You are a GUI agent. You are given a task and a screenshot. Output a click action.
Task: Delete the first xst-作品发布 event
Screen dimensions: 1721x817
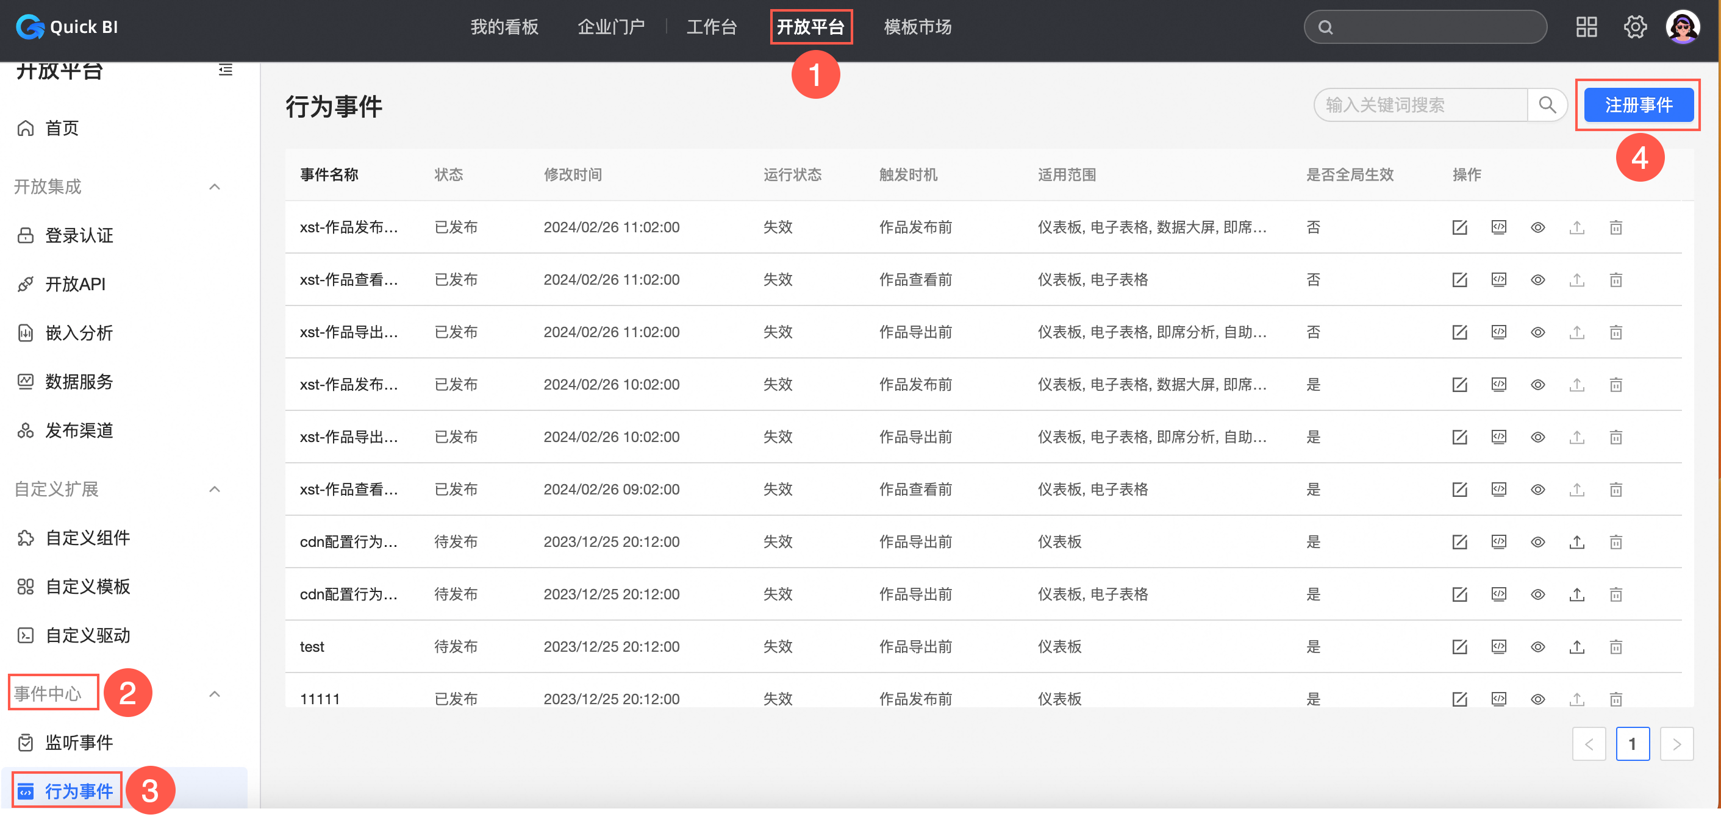tap(1615, 227)
